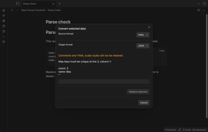Open more options ellipsis menu
The width and height of the screenshot is (208, 132).
[203, 10]
